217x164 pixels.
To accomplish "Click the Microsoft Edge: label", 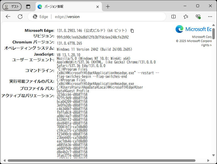I will 39,30.
